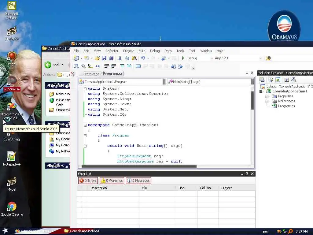Toggle the 0 Errors filter button
Image resolution: width=313 pixels, height=235 pixels.
click(88, 181)
